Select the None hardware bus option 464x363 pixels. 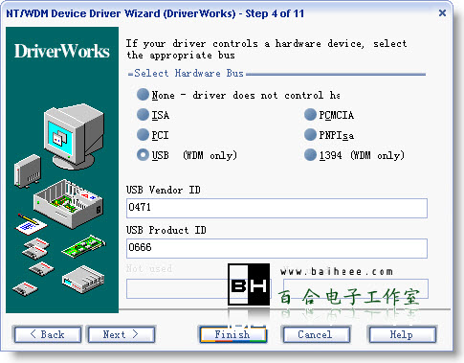point(143,95)
